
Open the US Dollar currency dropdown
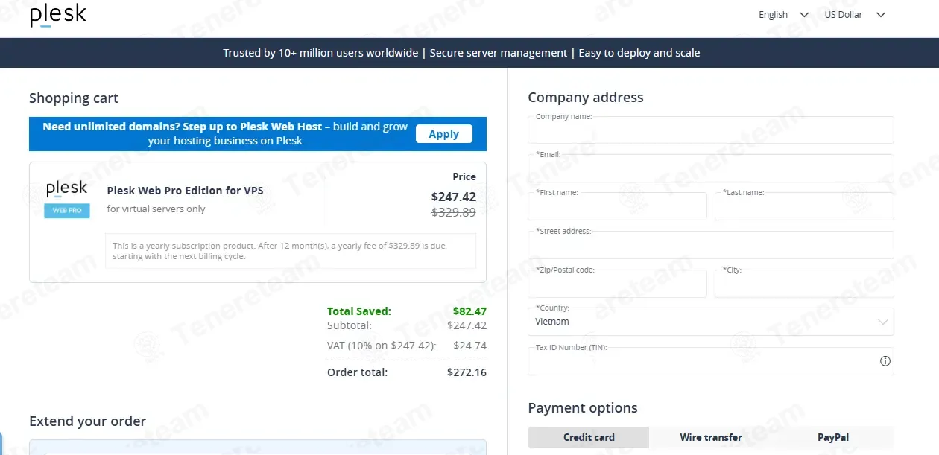tap(855, 15)
